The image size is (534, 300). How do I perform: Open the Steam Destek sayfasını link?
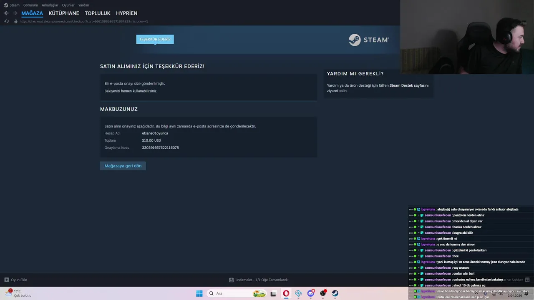(x=409, y=85)
